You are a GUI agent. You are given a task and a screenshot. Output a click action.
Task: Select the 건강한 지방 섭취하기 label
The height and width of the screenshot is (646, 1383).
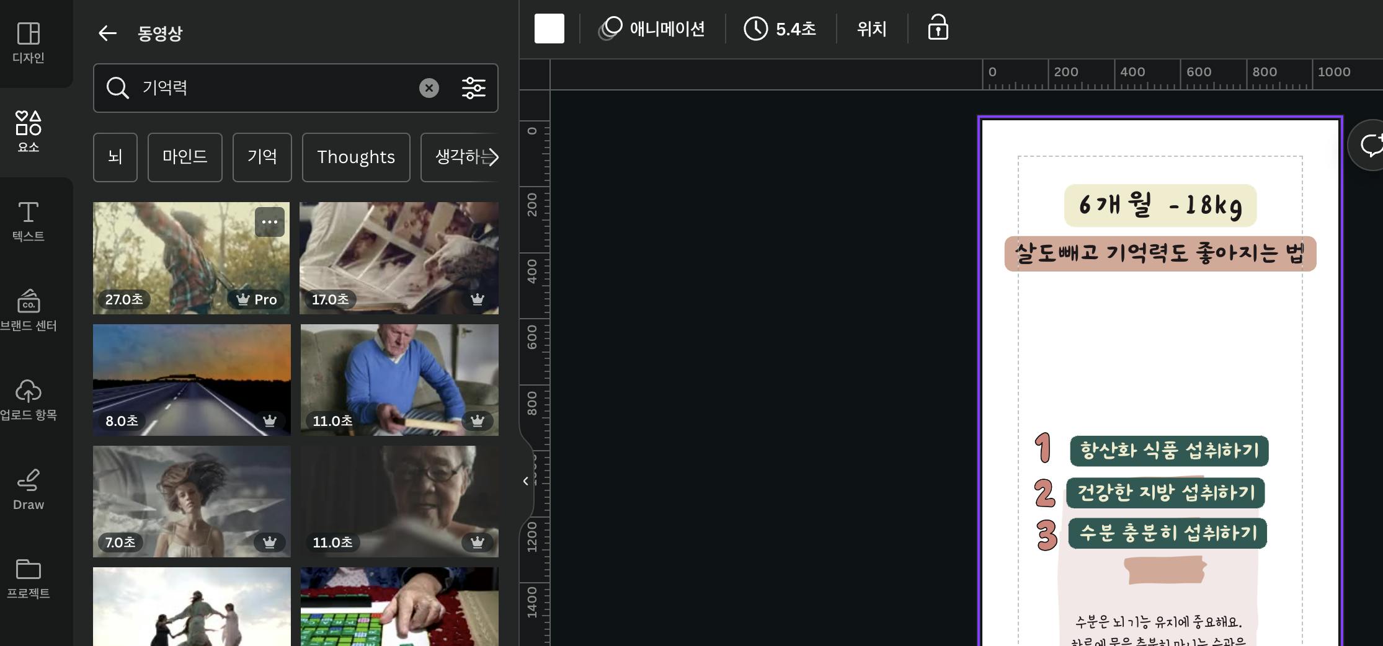tap(1165, 493)
